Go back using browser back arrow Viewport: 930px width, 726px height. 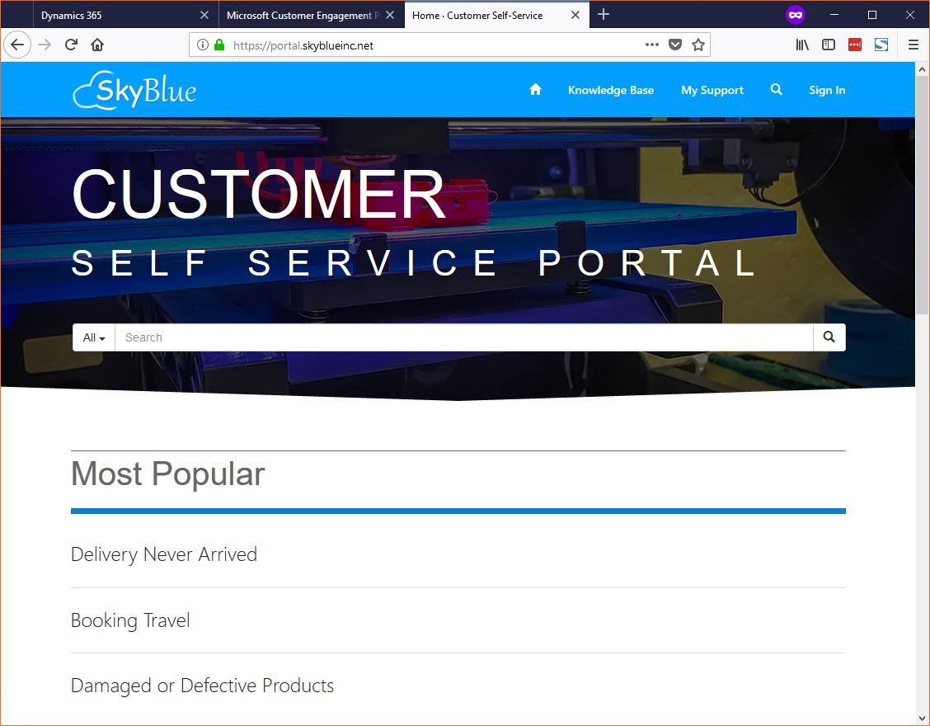click(x=17, y=45)
